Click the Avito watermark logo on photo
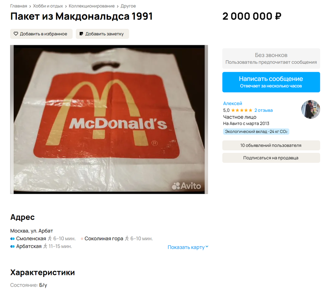336x294 pixels. click(187, 186)
